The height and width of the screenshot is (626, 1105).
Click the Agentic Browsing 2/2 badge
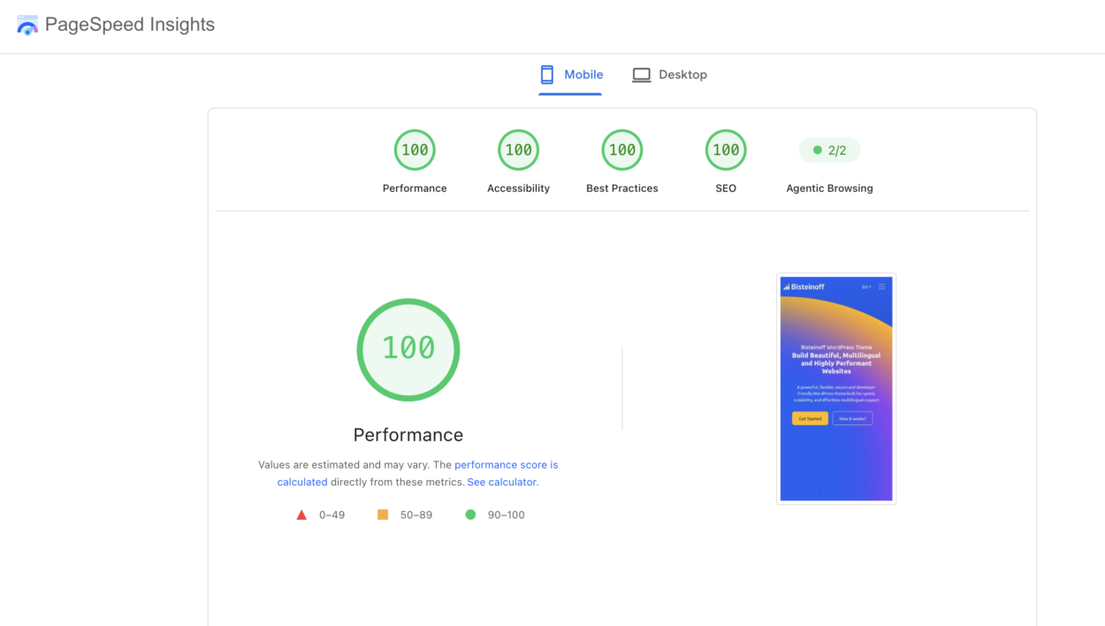pos(829,150)
